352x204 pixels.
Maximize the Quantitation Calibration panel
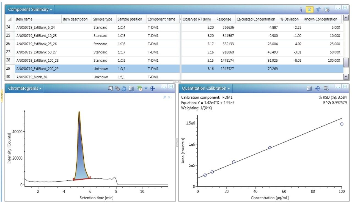[x=345, y=87]
